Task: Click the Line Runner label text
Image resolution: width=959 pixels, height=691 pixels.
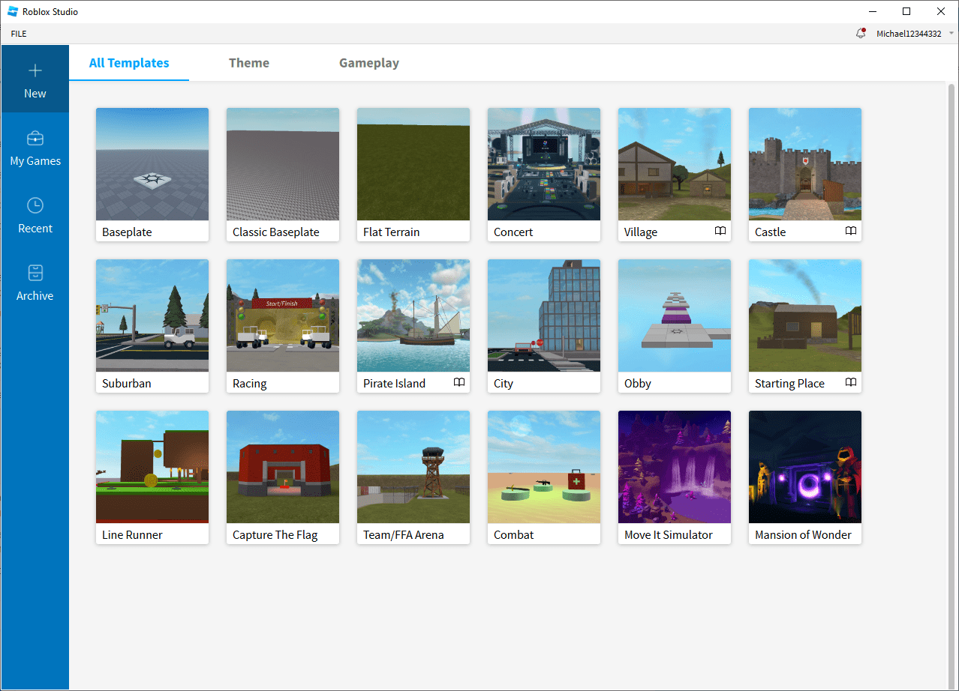Action: coord(132,535)
